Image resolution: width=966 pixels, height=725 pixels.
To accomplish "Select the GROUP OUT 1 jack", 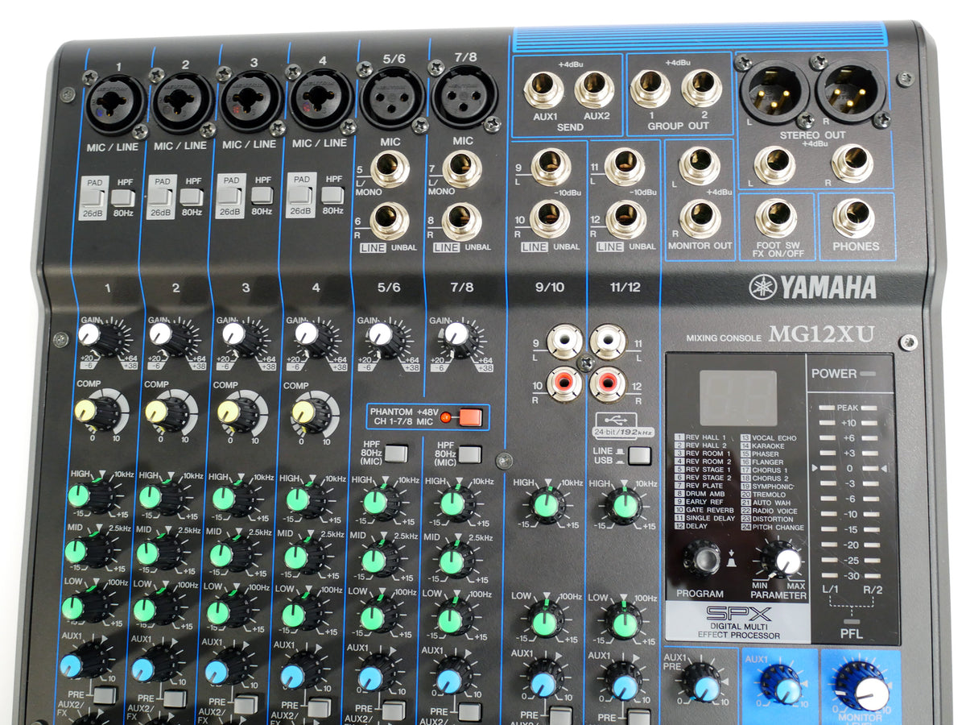I will 650,89.
